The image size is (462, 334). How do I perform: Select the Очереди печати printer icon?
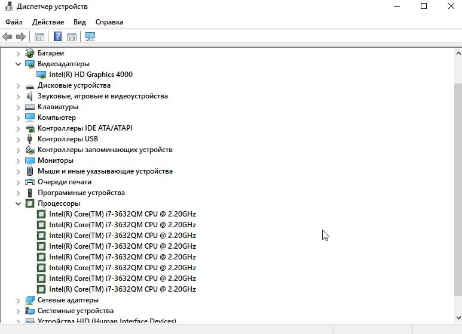(30, 182)
